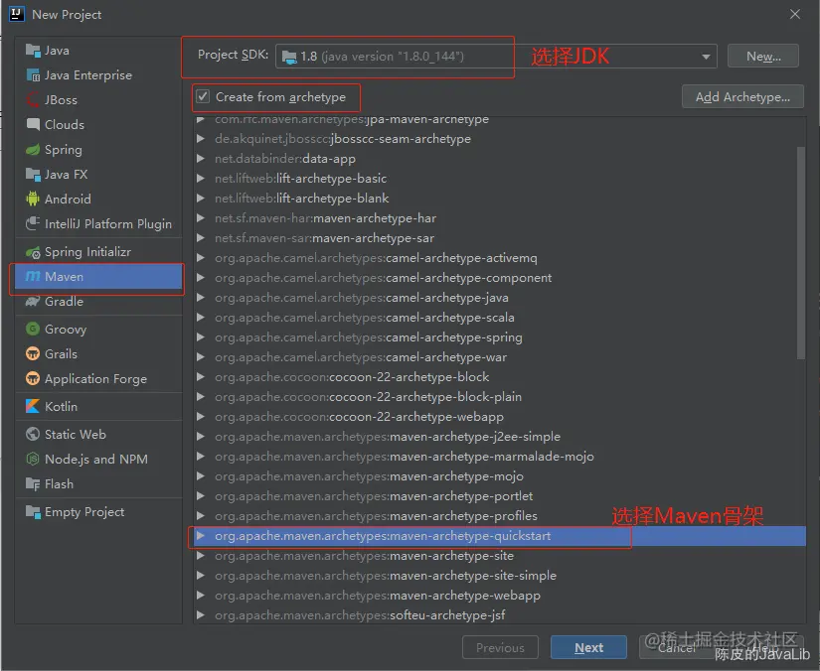Viewport: 820px width, 671px height.
Task: Select Static Web project type label
Action: [x=76, y=434]
